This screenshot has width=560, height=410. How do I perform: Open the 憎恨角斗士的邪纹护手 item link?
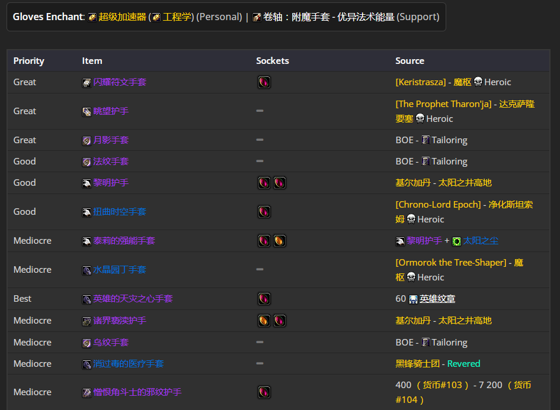click(x=137, y=392)
